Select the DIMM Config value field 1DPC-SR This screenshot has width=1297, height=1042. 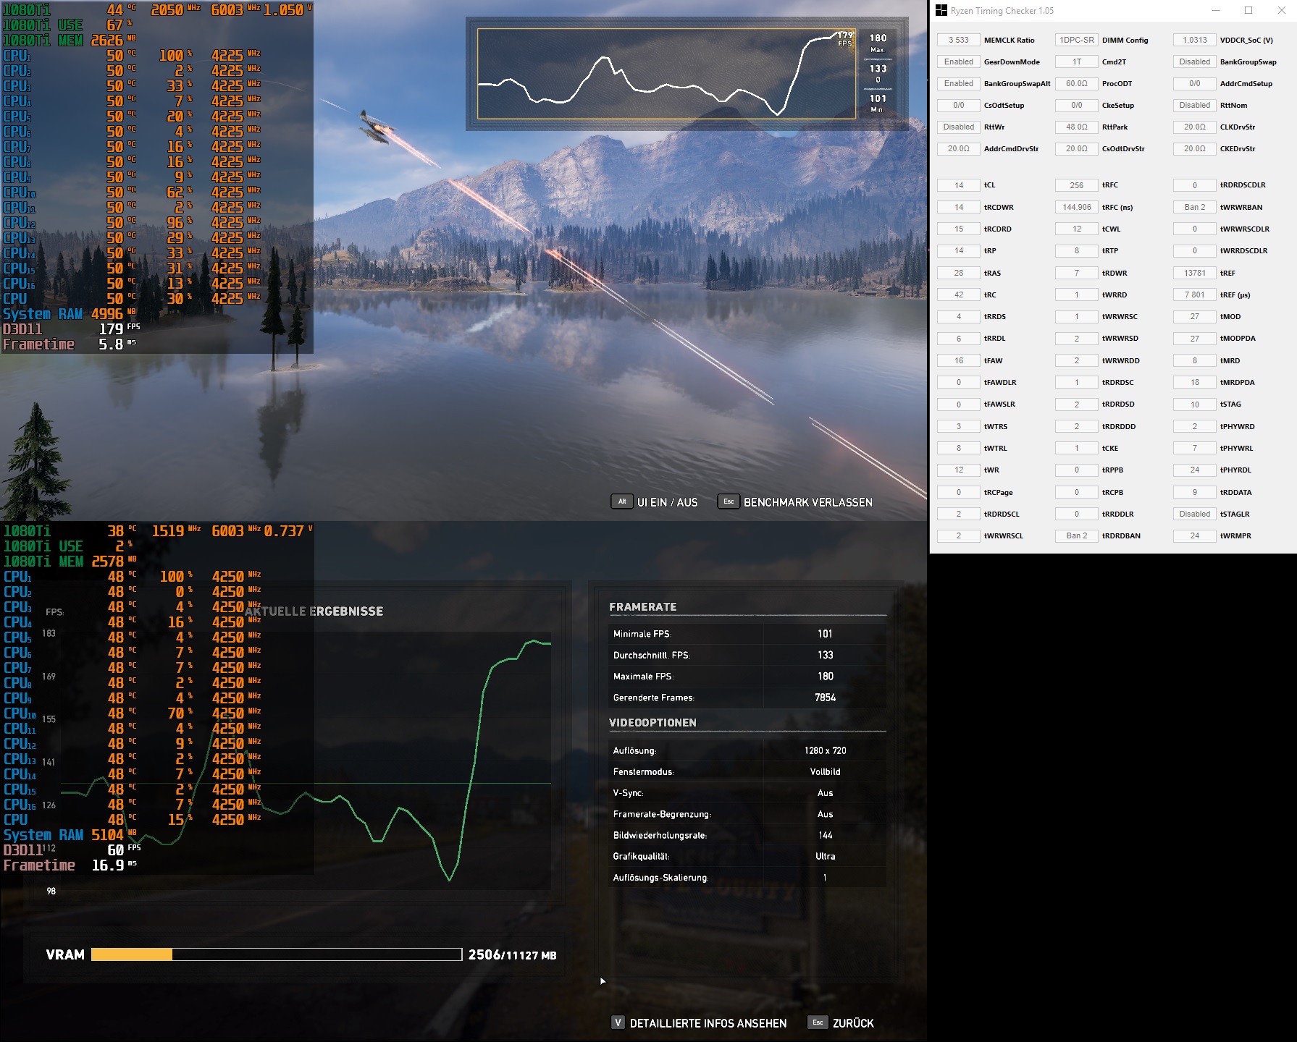coord(1077,40)
